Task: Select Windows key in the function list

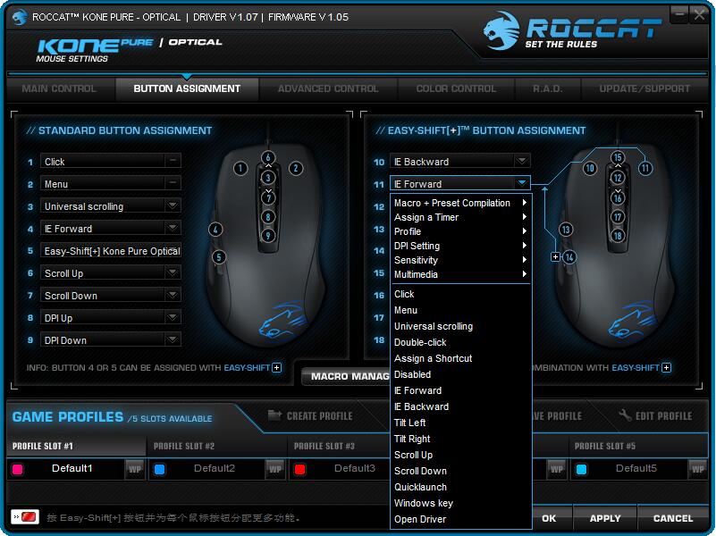Action: pyautogui.click(x=460, y=503)
